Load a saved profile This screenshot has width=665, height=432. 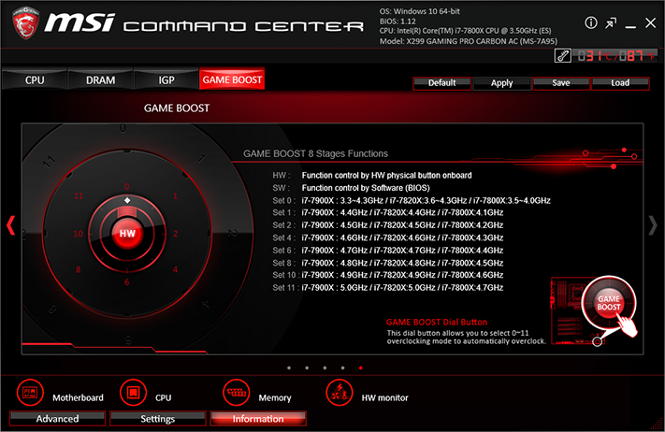point(620,83)
